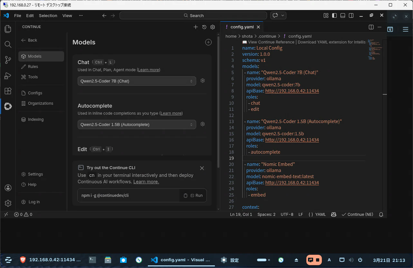The height and width of the screenshot is (268, 413).
Task: Open the Autocomplete model dropdown Qwen2.5-Coder 1.5B
Action: (137, 124)
